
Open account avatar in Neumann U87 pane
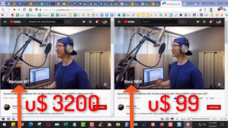click(x=104, y=22)
